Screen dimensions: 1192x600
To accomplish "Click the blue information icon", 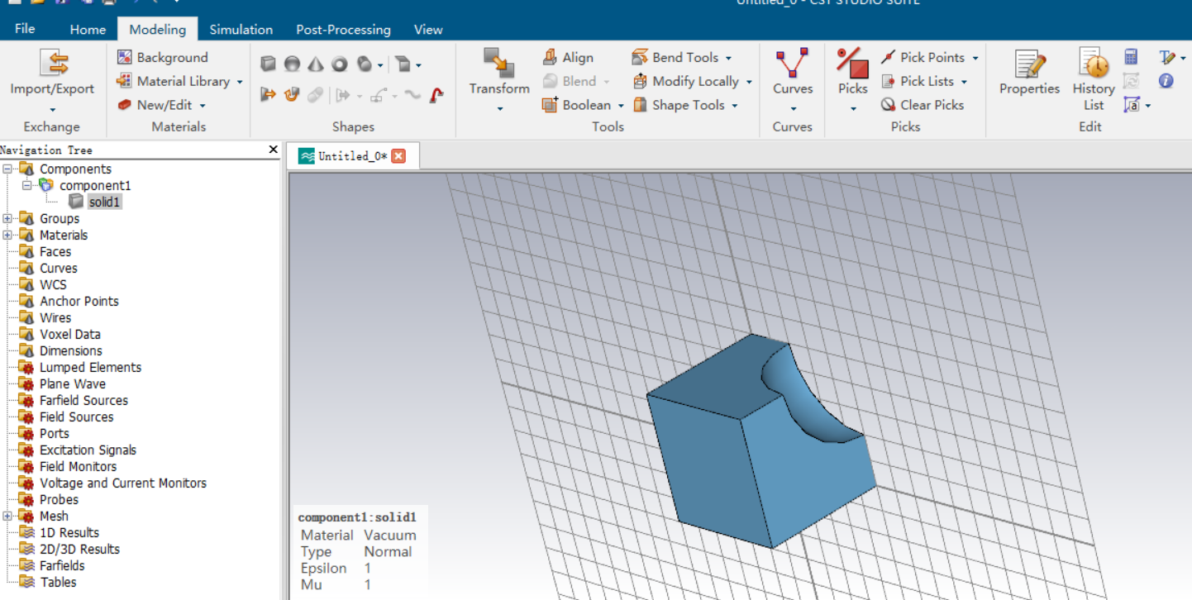I will [1166, 81].
